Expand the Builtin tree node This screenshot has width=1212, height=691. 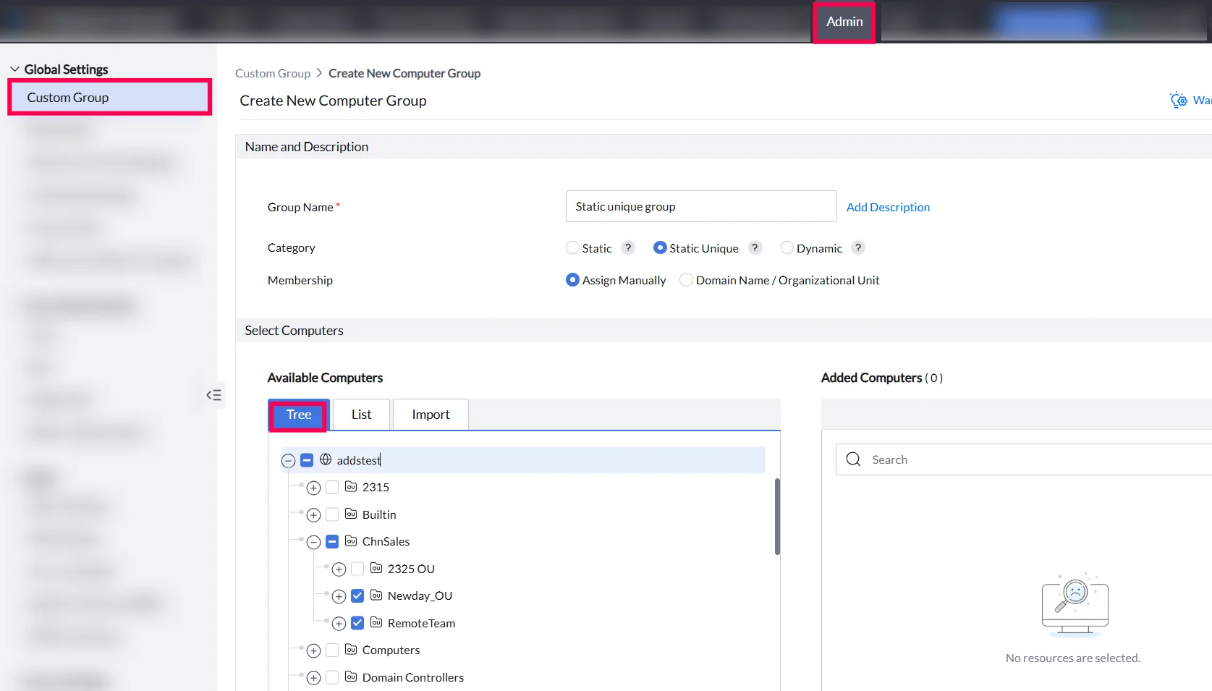pos(313,515)
